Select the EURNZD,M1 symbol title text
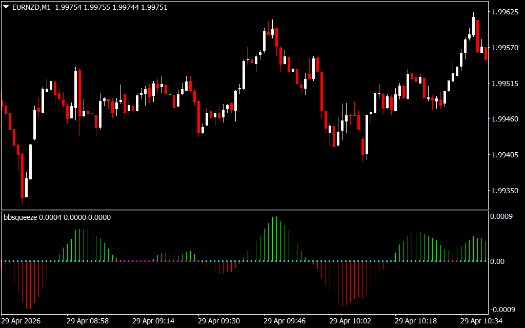 (x=31, y=7)
